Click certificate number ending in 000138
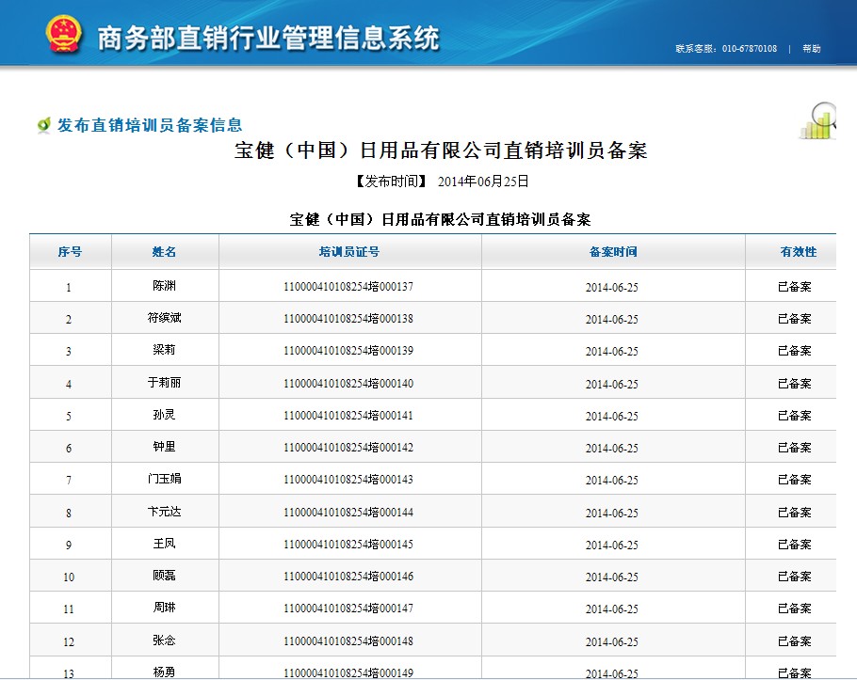857x680 pixels. (x=348, y=319)
